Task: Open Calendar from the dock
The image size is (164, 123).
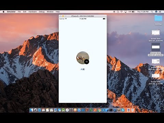Action: [43, 110]
